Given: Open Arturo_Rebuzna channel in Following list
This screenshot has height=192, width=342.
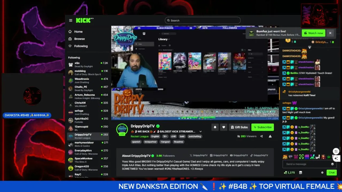Looking at the screenshot, I should (88, 96).
